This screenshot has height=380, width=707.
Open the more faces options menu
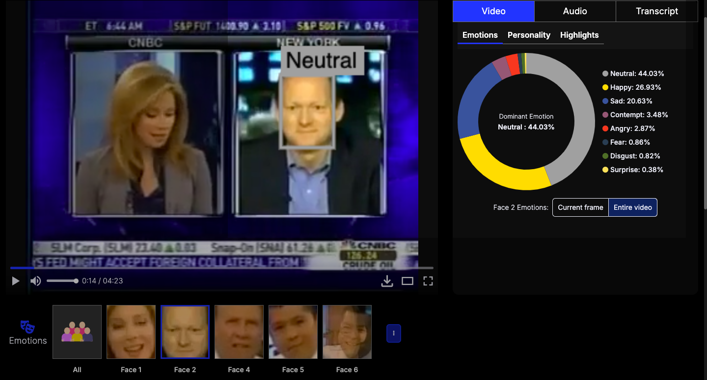pyautogui.click(x=394, y=333)
